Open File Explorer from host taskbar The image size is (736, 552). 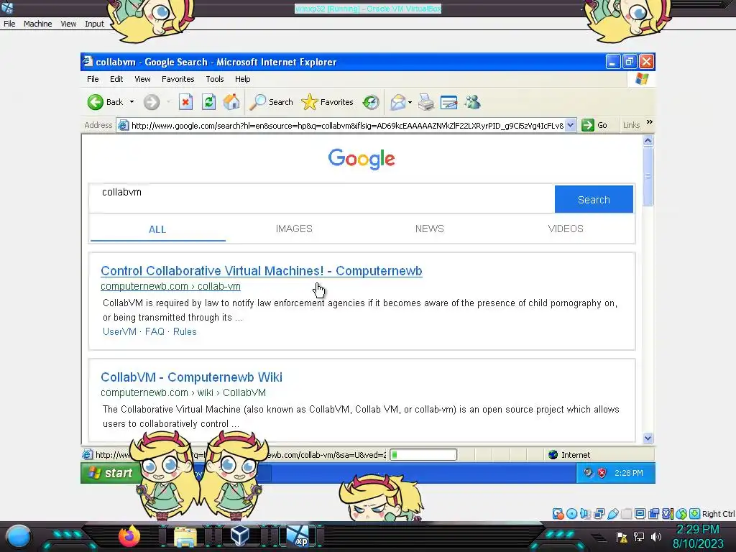[x=185, y=537]
